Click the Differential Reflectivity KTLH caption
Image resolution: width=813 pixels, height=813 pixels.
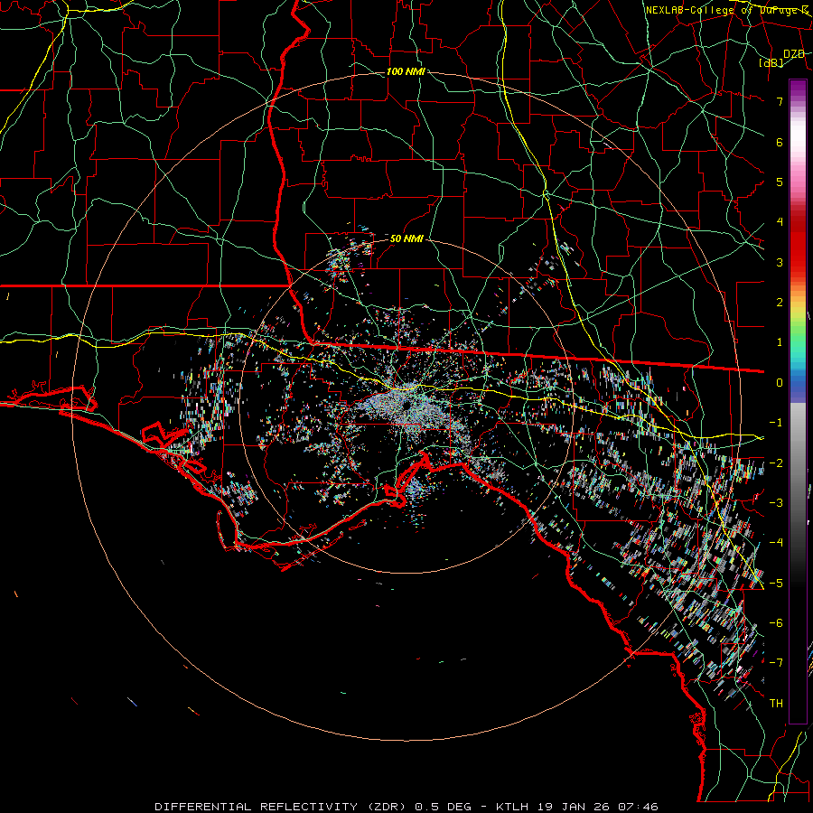coord(406,807)
